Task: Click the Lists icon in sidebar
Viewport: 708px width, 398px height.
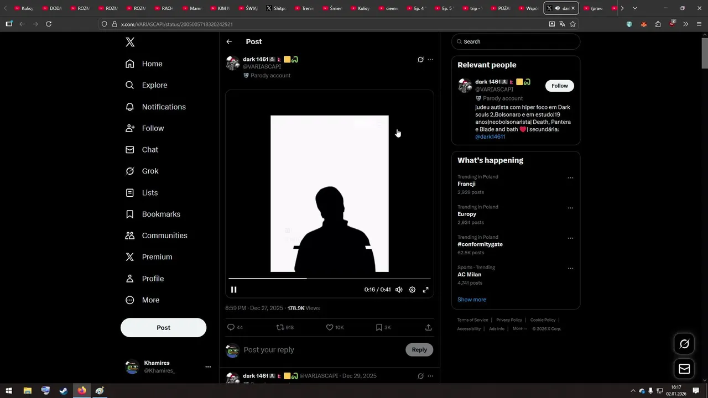Action: pyautogui.click(x=130, y=192)
